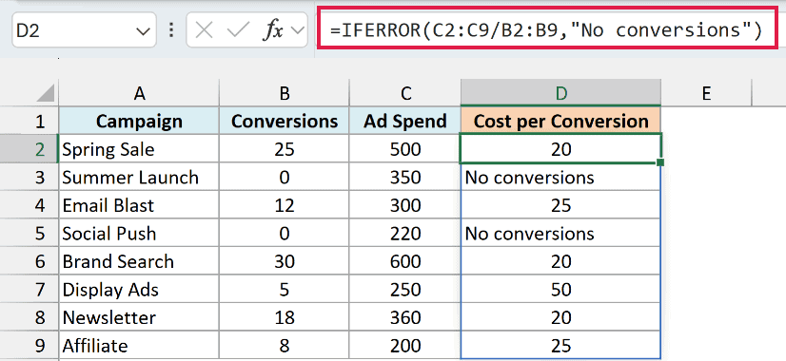Select row 6 header
The height and width of the screenshot is (361, 786).
tap(29, 261)
